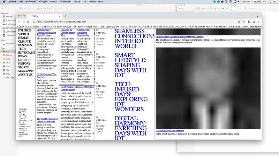This screenshot has width=279, height=156.
Task: Switch Orange Finder window to gallery view
Action: tap(210, 8)
